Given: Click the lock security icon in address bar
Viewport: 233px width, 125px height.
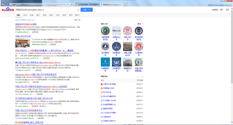Looking at the screenshot, I should 72,4.
